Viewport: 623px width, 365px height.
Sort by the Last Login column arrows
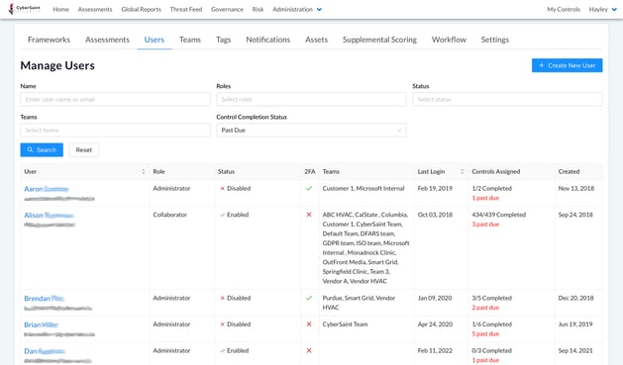[x=463, y=171]
